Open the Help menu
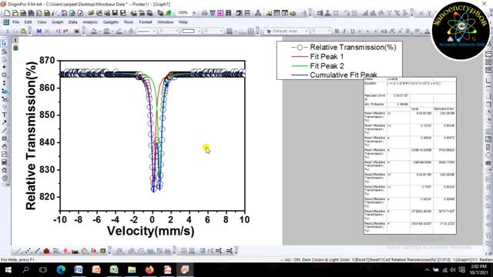Viewport: 493px width, 277px height. [183, 22]
